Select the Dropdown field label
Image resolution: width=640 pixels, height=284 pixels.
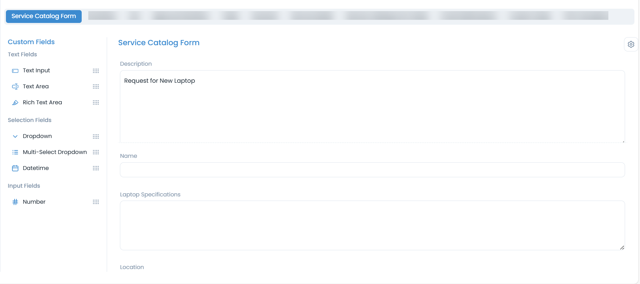(37, 136)
